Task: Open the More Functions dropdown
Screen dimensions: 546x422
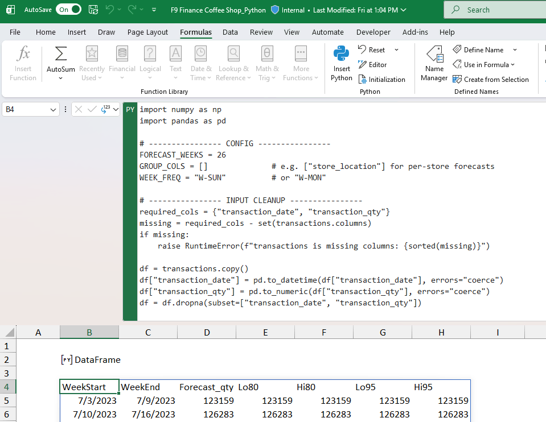Action: click(301, 63)
